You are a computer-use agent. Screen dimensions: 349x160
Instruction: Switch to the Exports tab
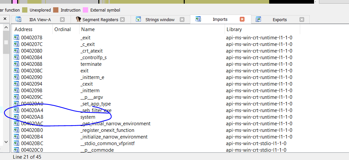pos(279,20)
